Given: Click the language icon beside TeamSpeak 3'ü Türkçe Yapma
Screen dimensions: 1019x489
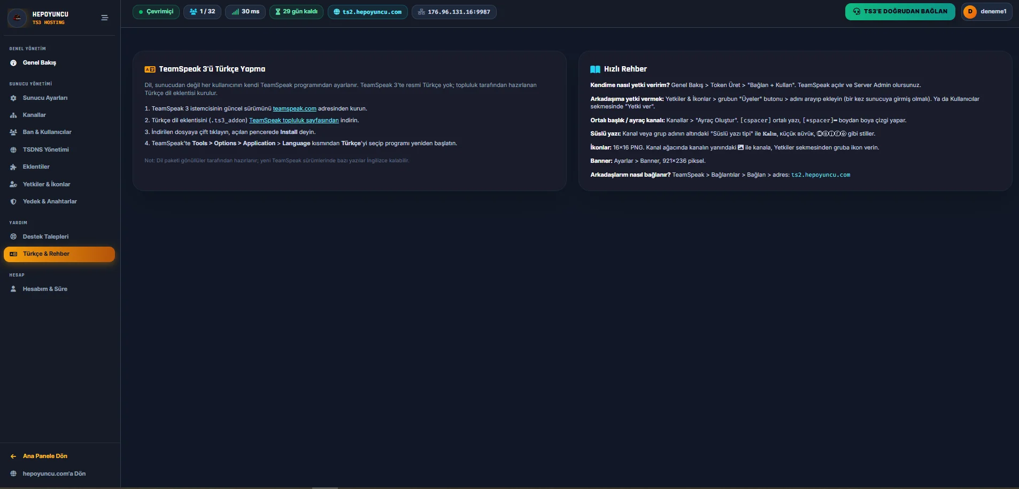Looking at the screenshot, I should click(x=150, y=69).
